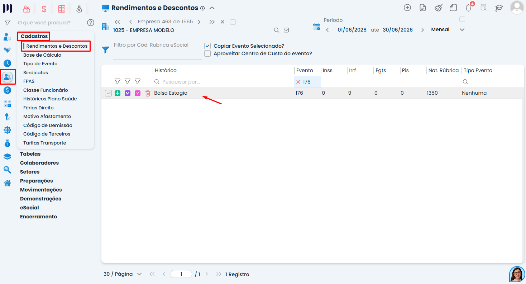Clear the 176 Evento filter with red X
526x284 pixels.
pyautogui.click(x=298, y=82)
